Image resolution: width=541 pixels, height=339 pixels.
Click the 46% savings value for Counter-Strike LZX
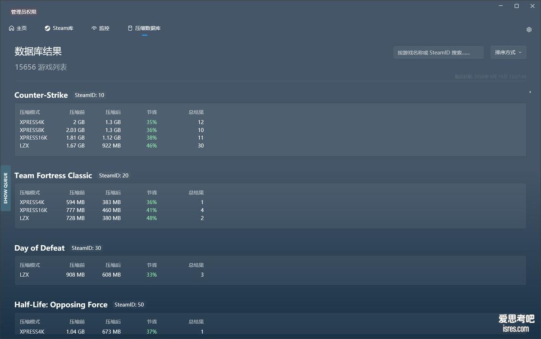coord(151,146)
